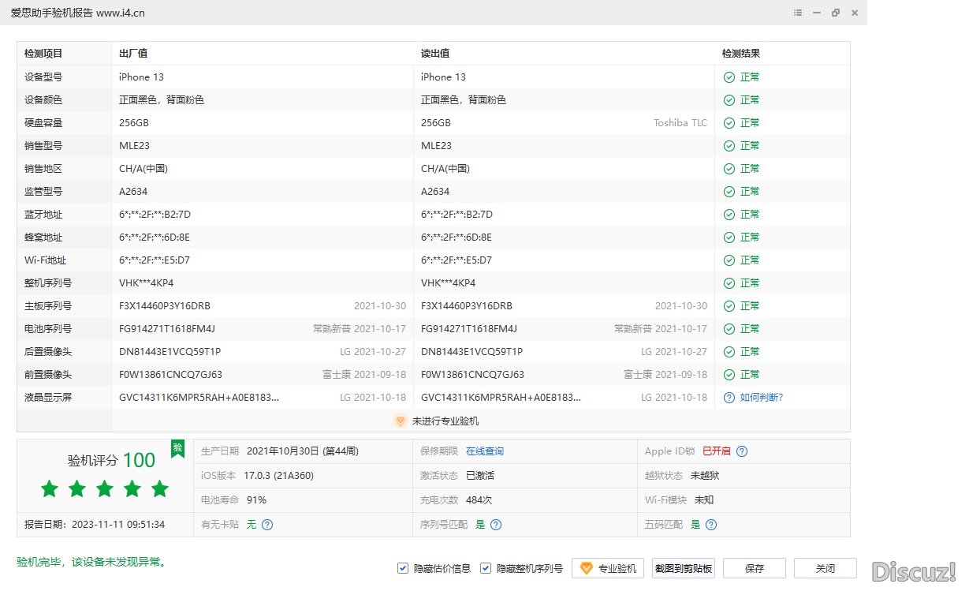Select 未知 Wi-Fi模块 value
Viewport: 969px width, 591px height.
coord(704,500)
